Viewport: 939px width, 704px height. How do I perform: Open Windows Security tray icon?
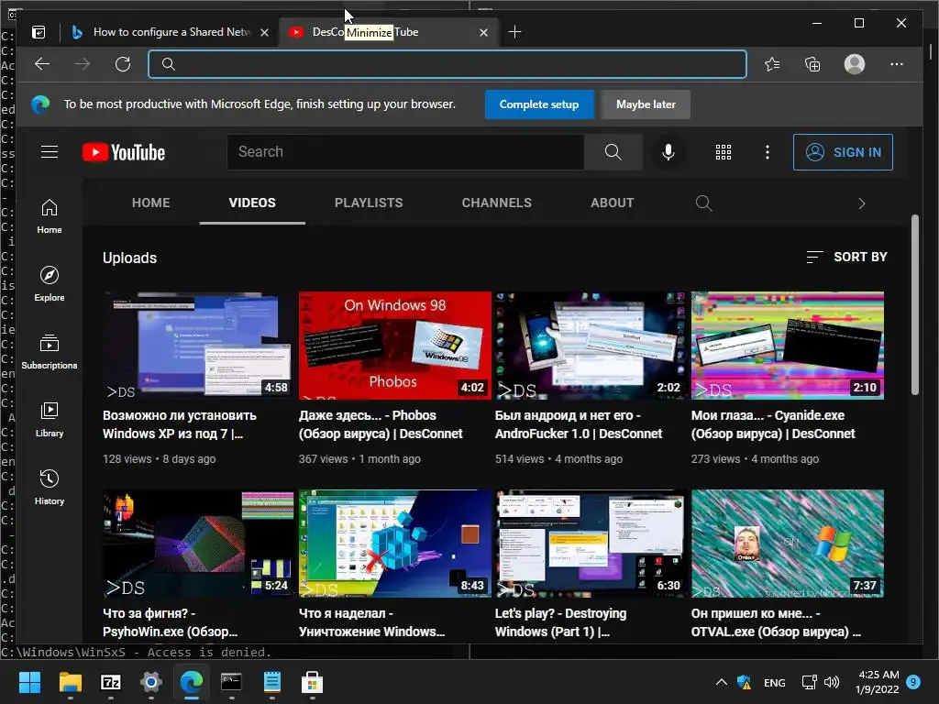pos(744,682)
